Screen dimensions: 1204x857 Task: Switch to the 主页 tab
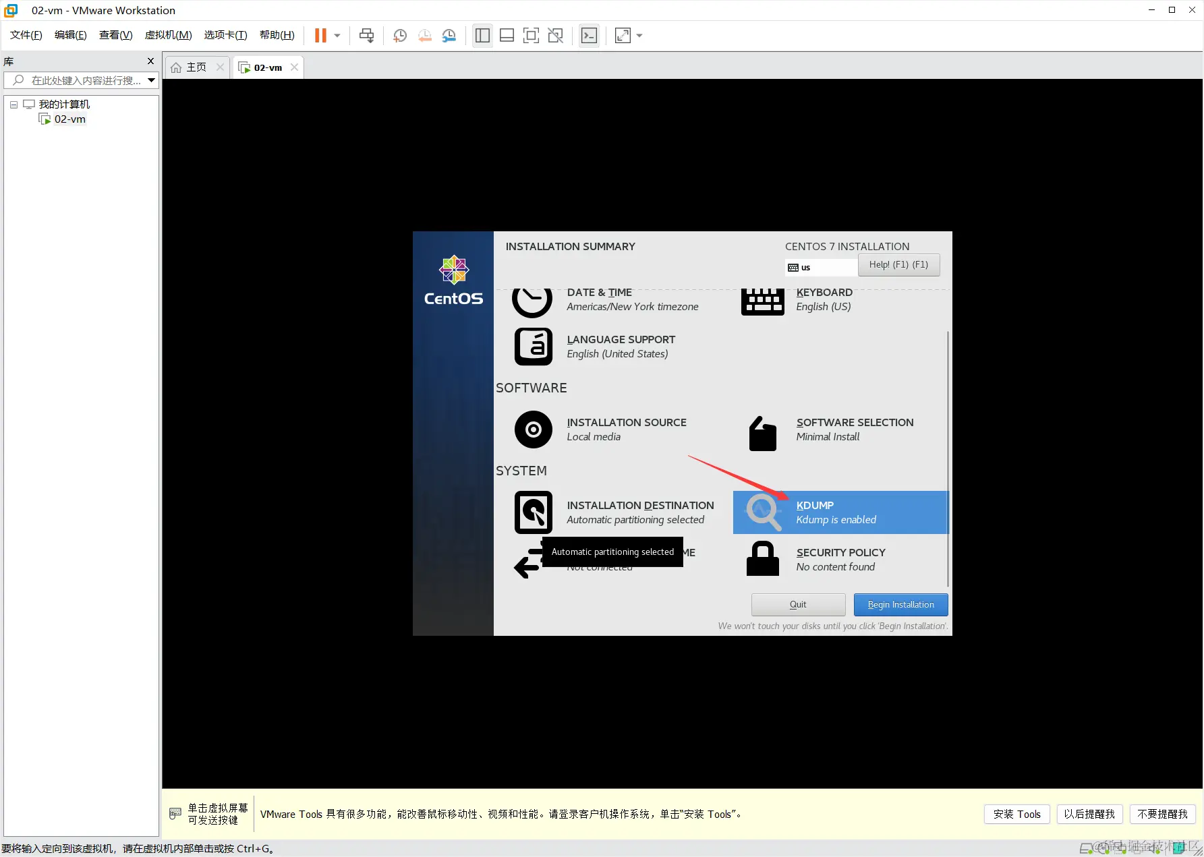[x=196, y=67]
